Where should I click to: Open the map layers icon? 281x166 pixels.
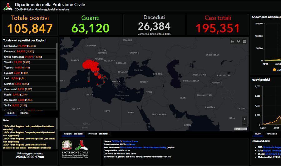(238, 41)
